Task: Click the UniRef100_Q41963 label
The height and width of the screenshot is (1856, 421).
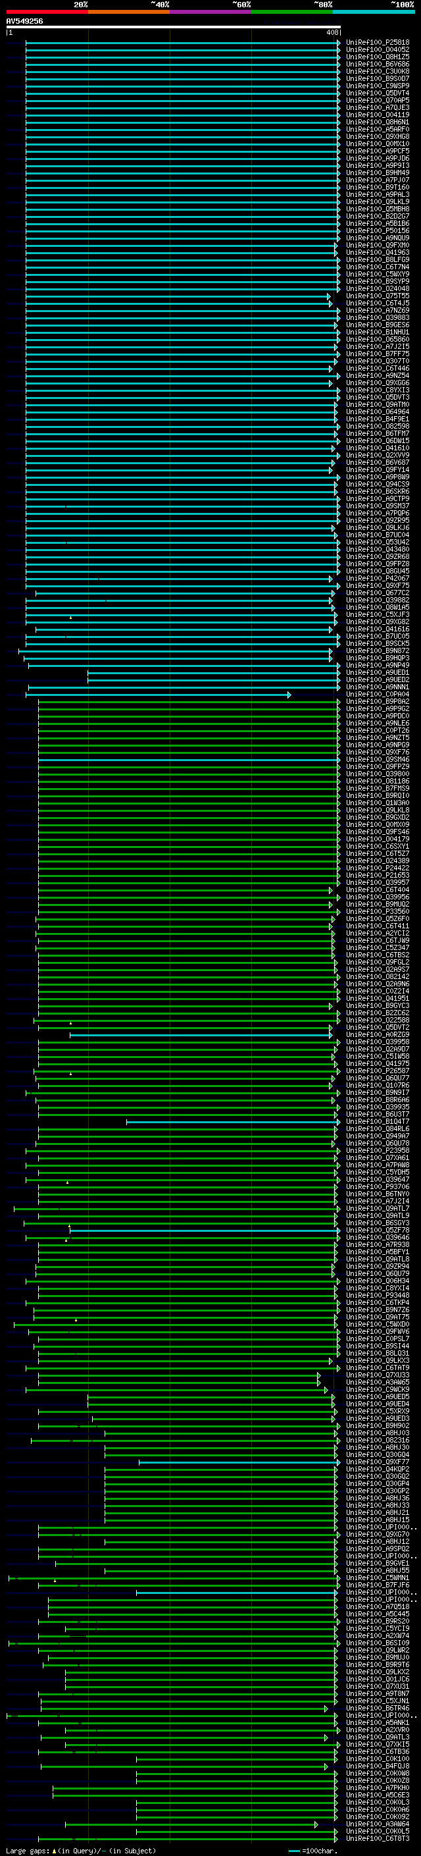Action: pos(377,253)
